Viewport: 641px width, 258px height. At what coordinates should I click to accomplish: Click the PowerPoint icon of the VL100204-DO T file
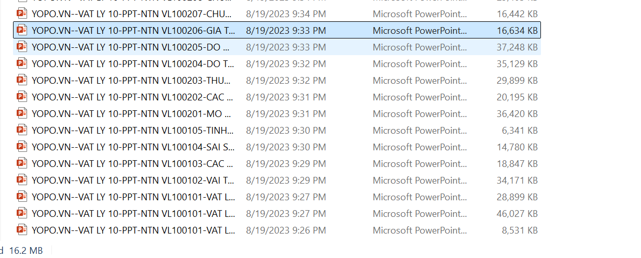(21, 64)
